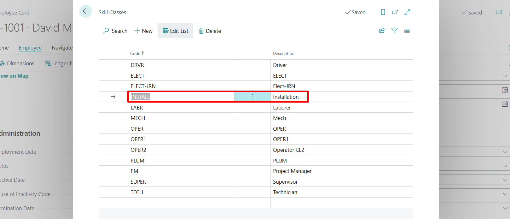Click Delete in the toolbar
The height and width of the screenshot is (219, 510).
pos(210,31)
